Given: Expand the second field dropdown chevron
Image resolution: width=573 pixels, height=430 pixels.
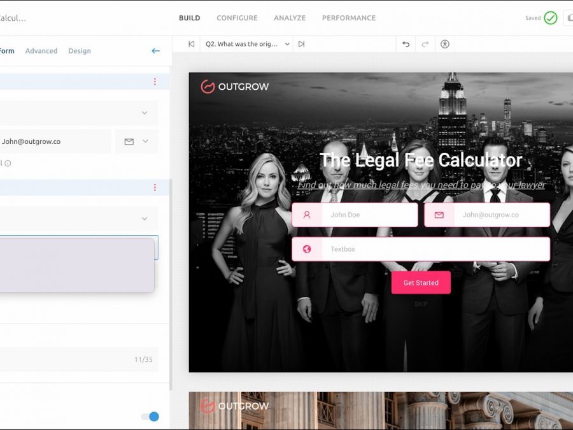Looking at the screenshot, I should (x=145, y=219).
